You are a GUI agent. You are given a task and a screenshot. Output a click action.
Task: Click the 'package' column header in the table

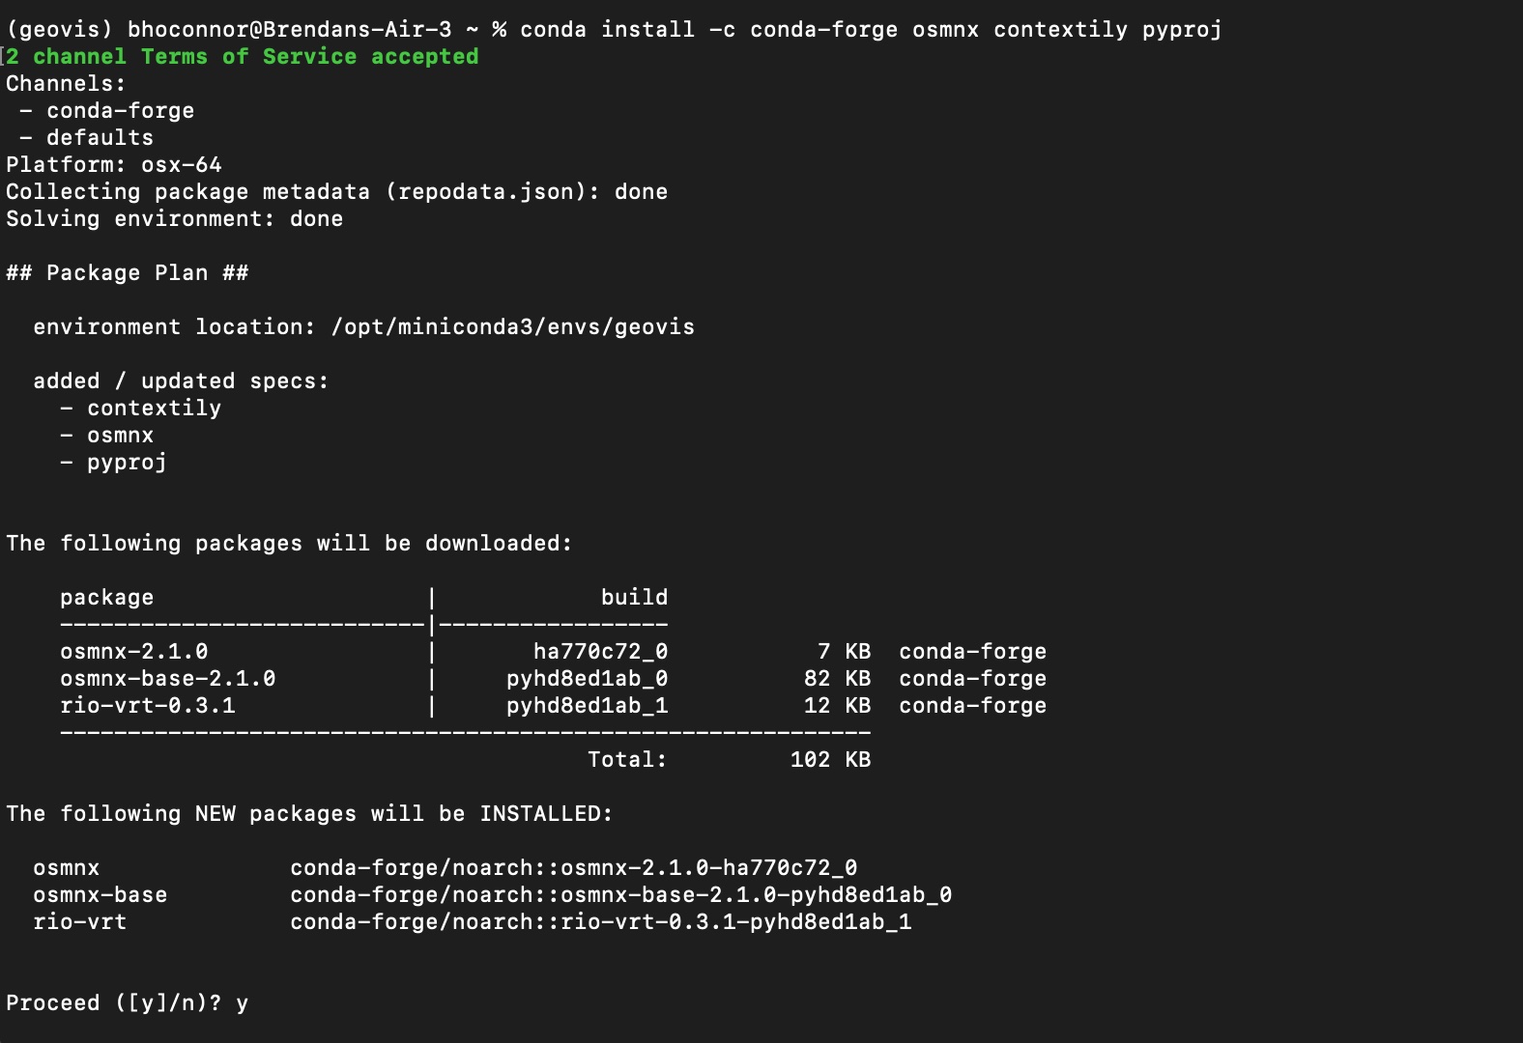106,598
